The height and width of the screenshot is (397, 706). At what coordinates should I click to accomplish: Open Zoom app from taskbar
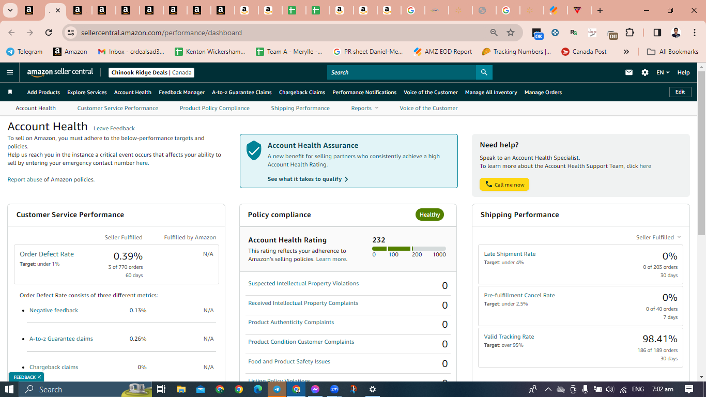(334, 389)
